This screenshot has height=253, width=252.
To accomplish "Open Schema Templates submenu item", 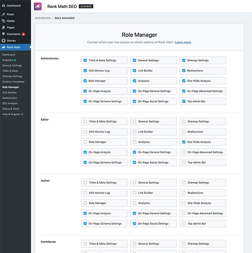I will [13, 82].
